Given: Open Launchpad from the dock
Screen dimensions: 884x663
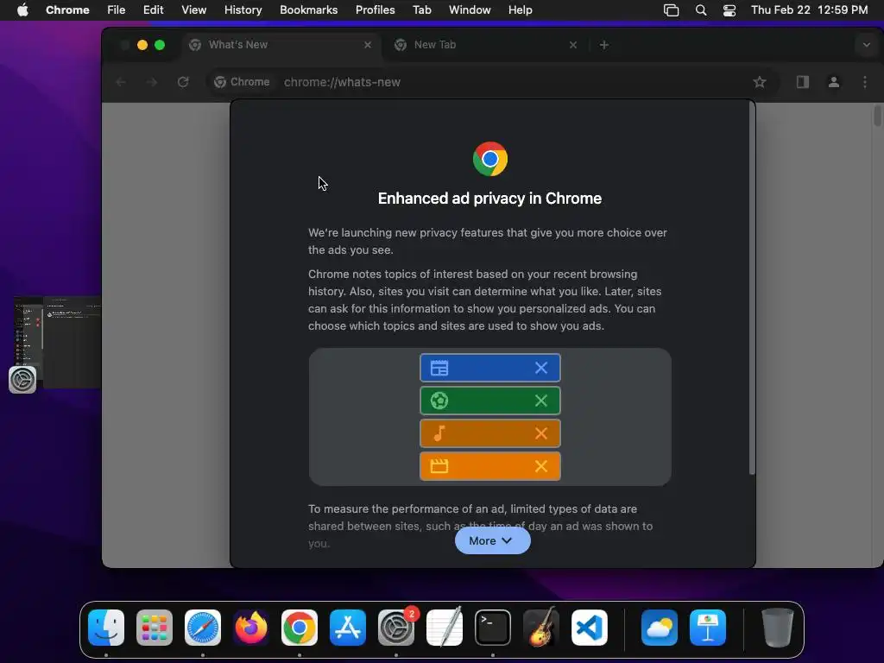Looking at the screenshot, I should point(155,628).
